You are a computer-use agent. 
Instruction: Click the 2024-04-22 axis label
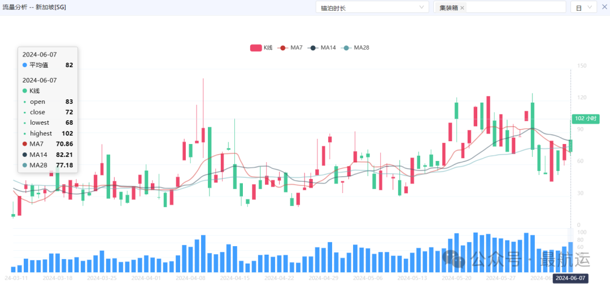(280, 278)
